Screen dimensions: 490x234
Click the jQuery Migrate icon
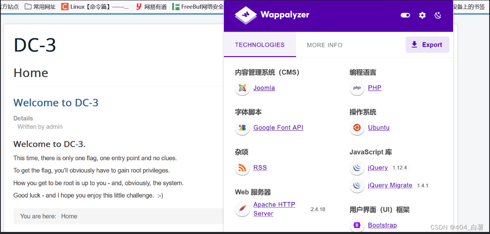357,186
